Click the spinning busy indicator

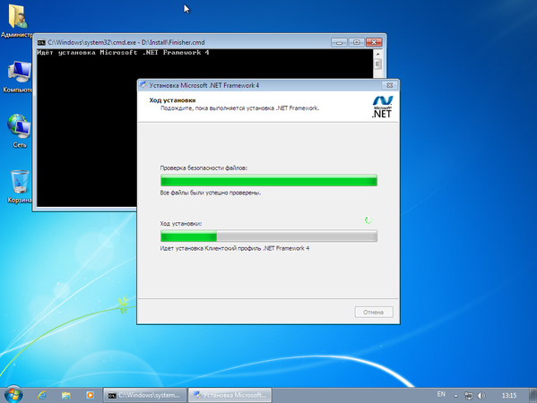pos(368,220)
